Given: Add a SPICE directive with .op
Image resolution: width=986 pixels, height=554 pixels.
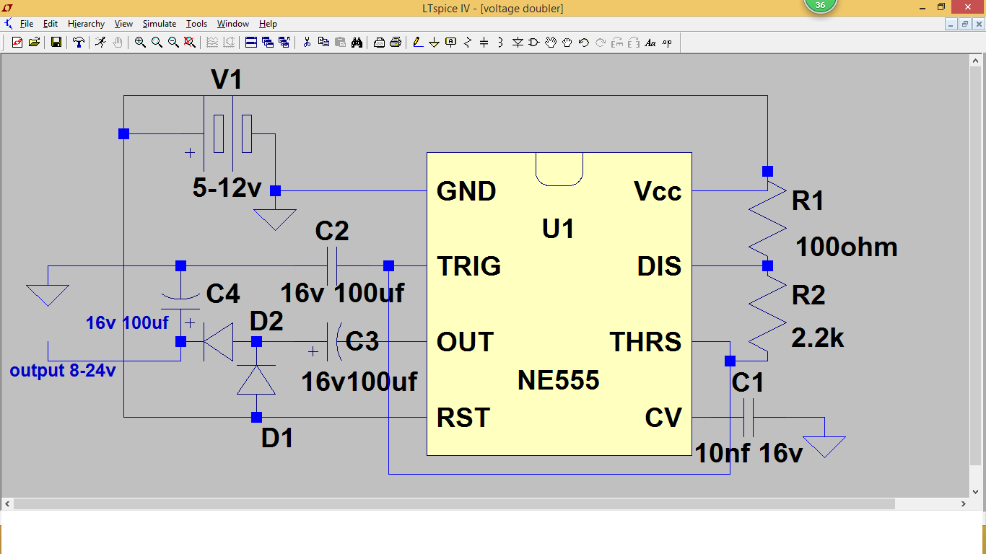Looking at the screenshot, I should click(667, 43).
